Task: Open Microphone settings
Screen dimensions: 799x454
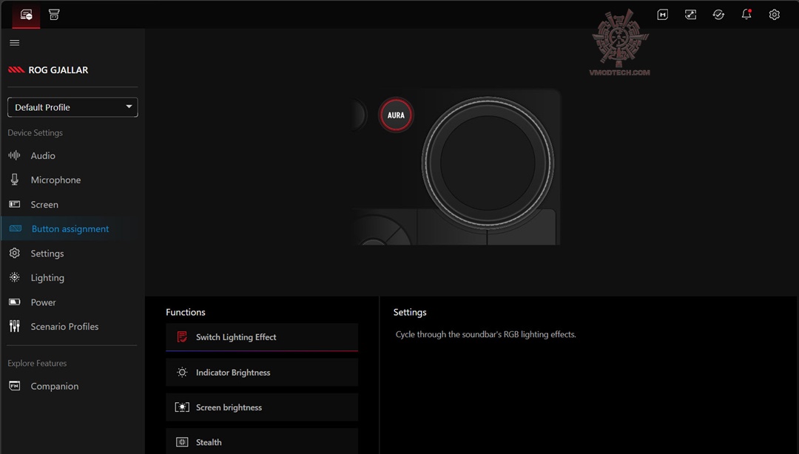Action: 55,180
